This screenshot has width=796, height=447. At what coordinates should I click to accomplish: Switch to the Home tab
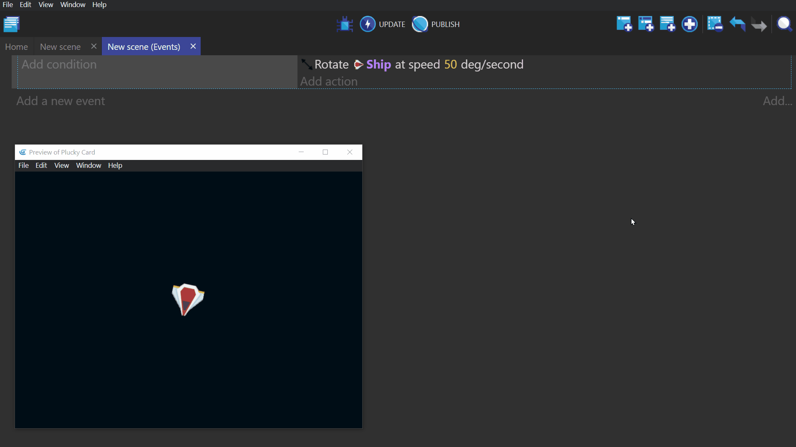click(17, 47)
